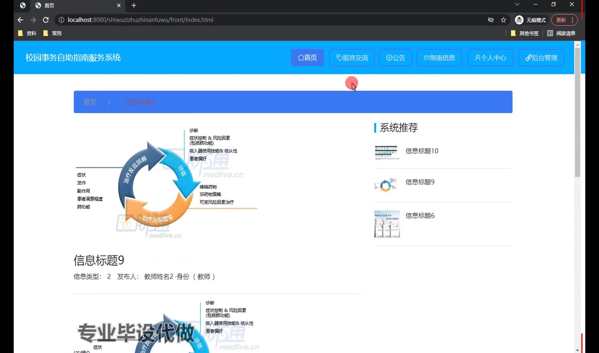Click the site info icon in address bar
Image resolution: width=599 pixels, height=353 pixels.
[61, 20]
